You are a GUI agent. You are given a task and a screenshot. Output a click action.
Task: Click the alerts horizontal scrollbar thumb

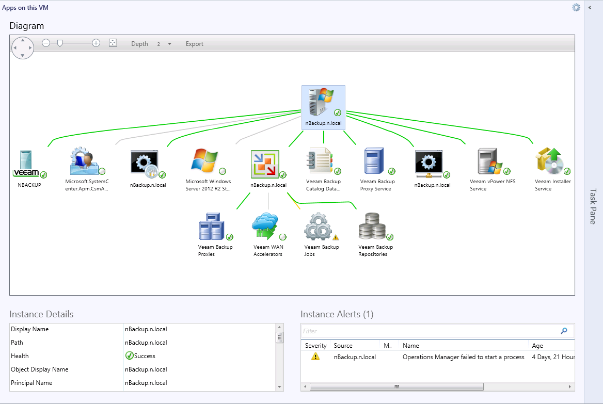(x=396, y=386)
